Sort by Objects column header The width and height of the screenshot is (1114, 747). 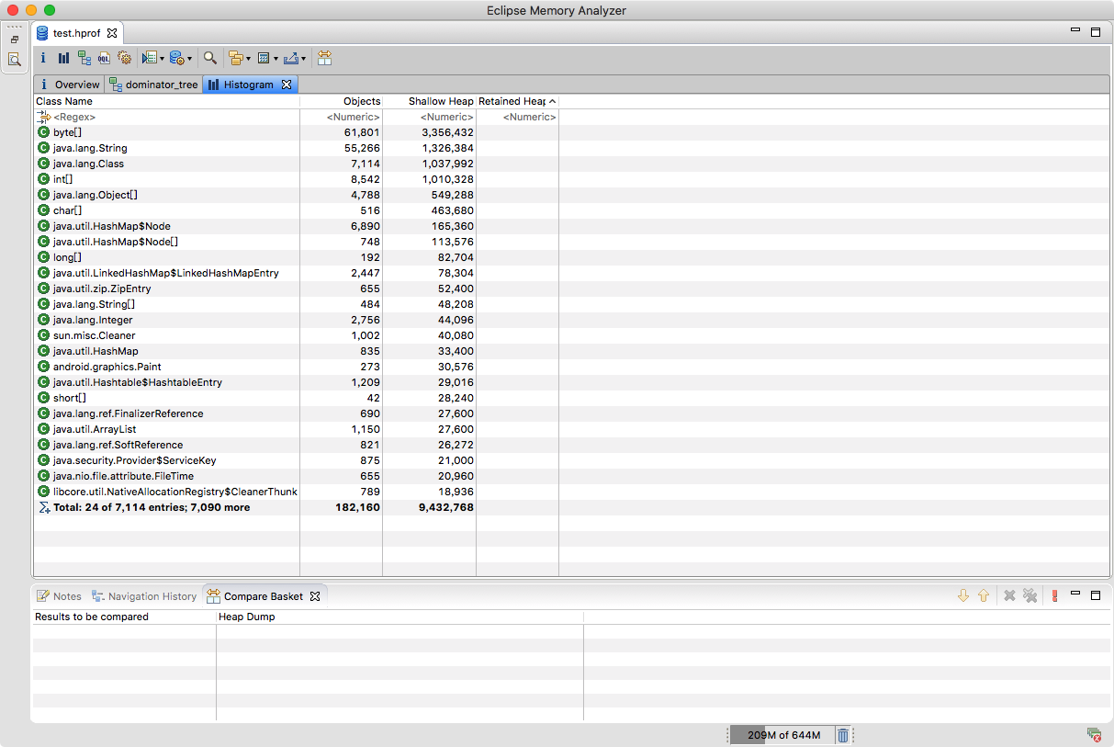[341, 101]
